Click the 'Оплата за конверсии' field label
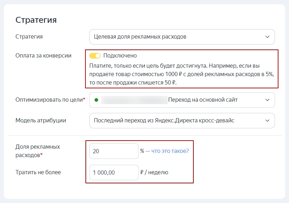This screenshot has width=289, height=203. tap(43, 56)
